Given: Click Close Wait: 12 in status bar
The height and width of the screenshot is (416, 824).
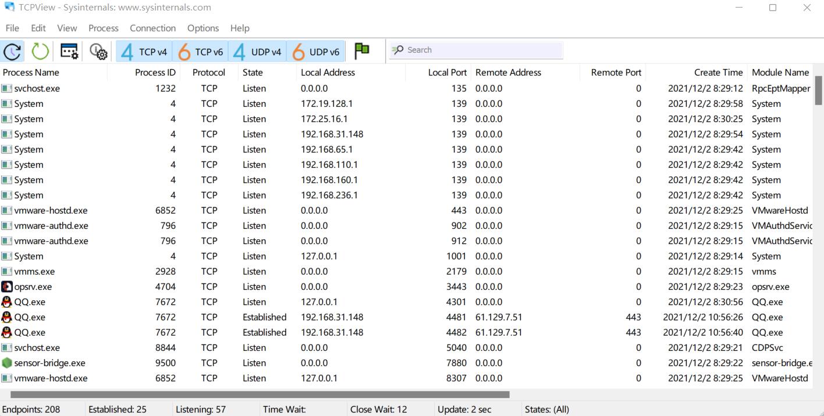Looking at the screenshot, I should pos(379,409).
